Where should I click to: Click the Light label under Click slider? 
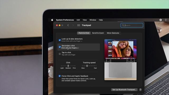click(x=62, y=68)
